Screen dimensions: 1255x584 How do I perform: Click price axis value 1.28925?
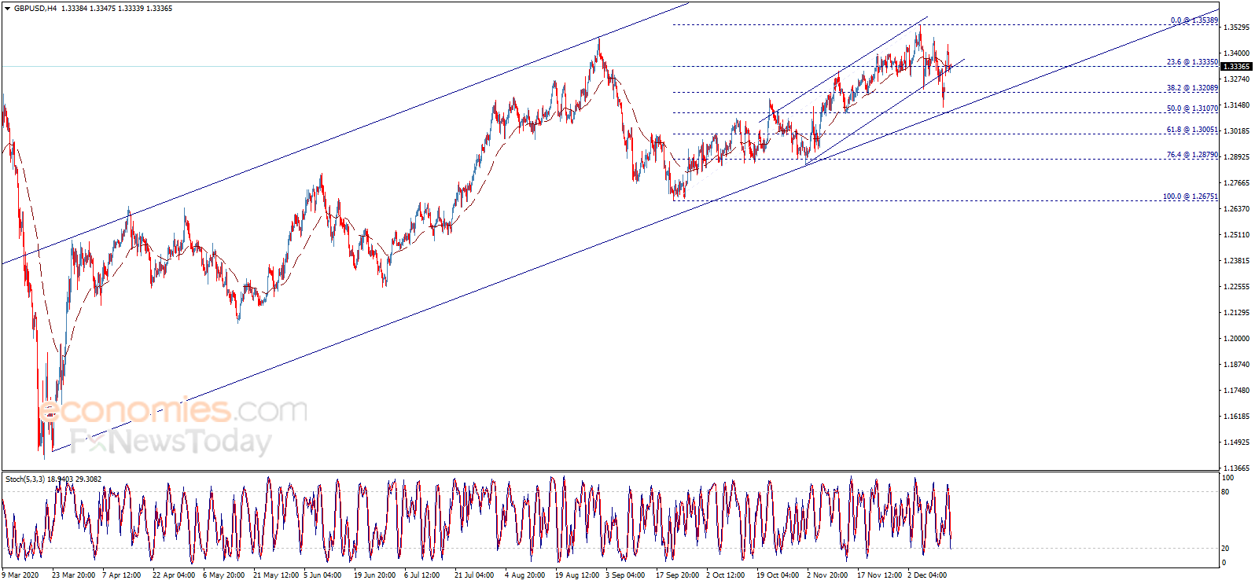point(1236,157)
